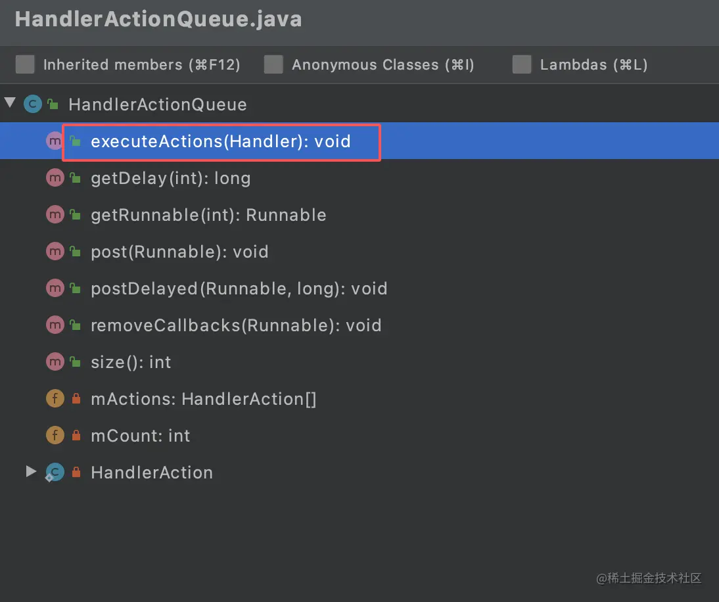Select executeActions(Handler): void method
The image size is (719, 602).
coord(220,141)
